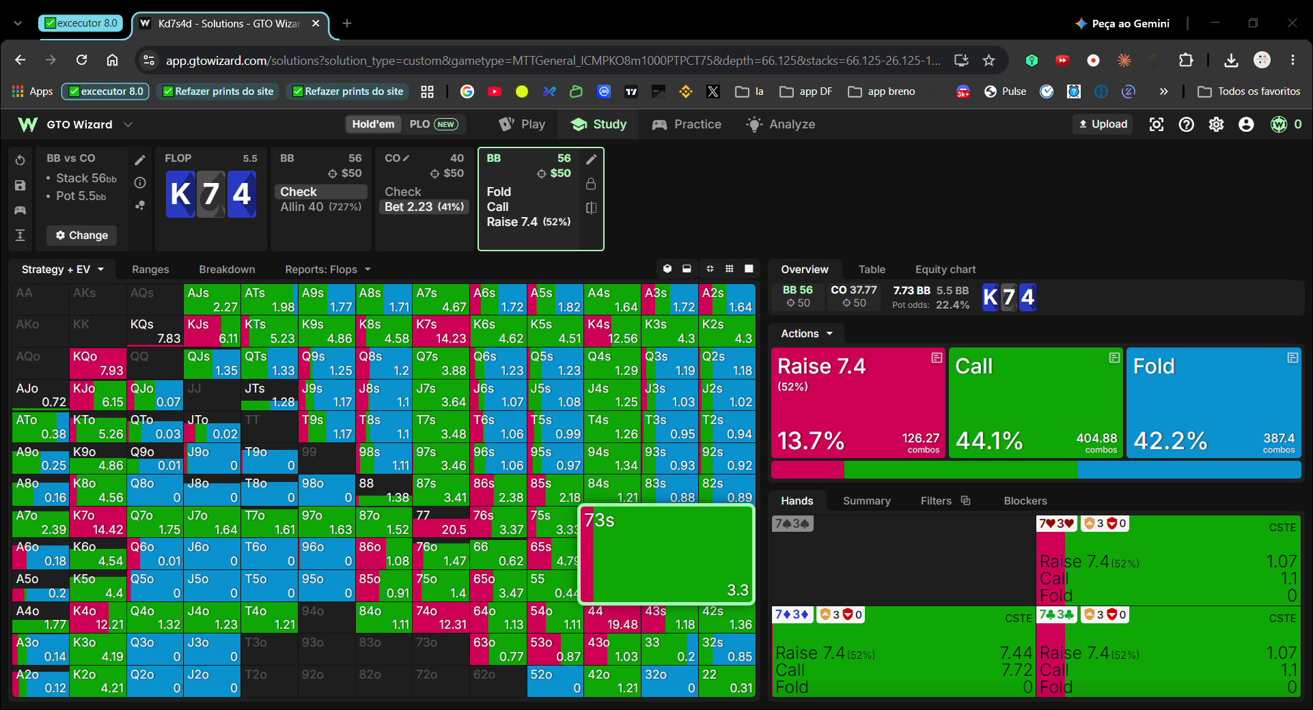Click the save solution disk icon

(x=20, y=185)
